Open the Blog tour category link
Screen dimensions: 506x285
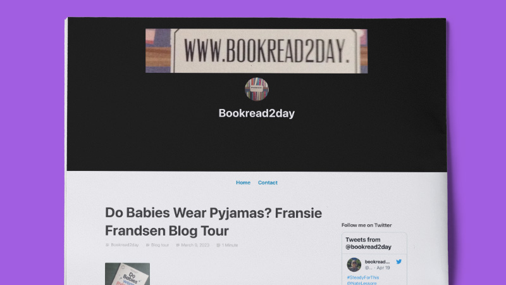pos(160,245)
